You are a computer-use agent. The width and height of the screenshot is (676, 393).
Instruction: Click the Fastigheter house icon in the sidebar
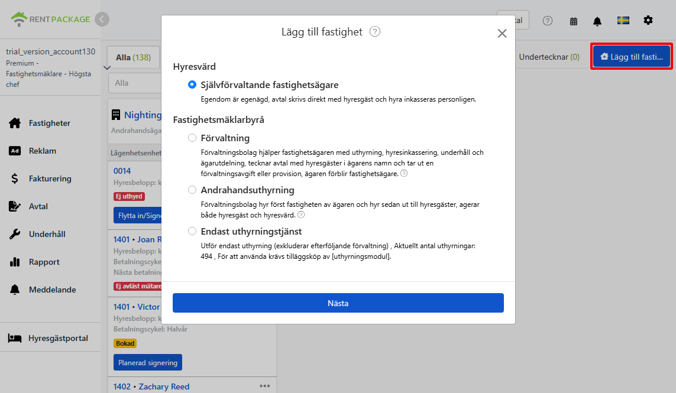pyautogui.click(x=15, y=124)
